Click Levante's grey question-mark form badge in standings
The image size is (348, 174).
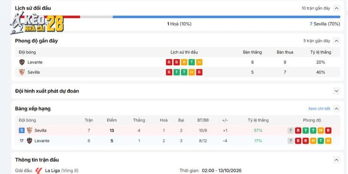pos(290,141)
